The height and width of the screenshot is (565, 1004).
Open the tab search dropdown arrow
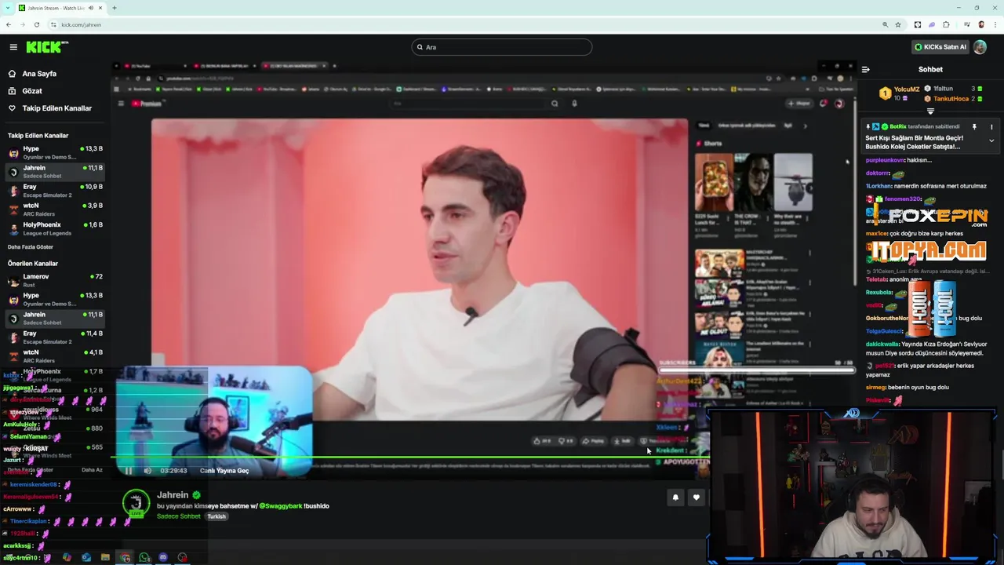8,8
